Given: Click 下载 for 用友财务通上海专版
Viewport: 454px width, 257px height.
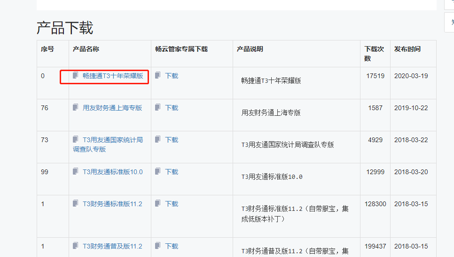Looking at the screenshot, I should [172, 108].
